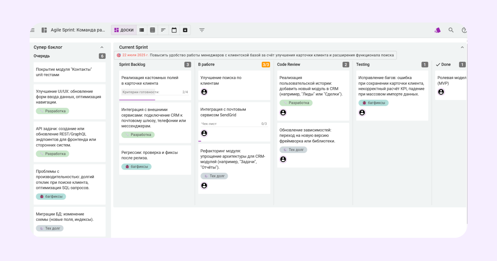Click the purple swatches theme icon
This screenshot has height=261, width=497.
tap(437, 30)
